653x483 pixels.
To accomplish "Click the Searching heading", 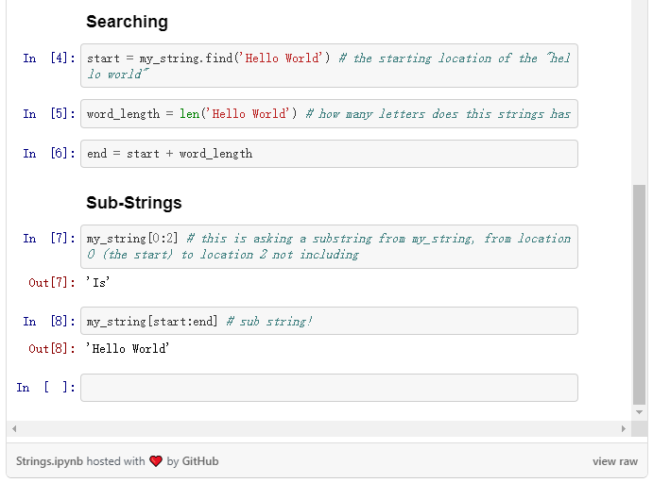I will tap(127, 22).
